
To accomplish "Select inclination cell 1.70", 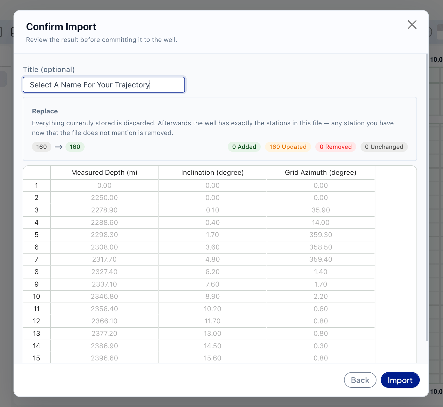I will click(x=213, y=235).
